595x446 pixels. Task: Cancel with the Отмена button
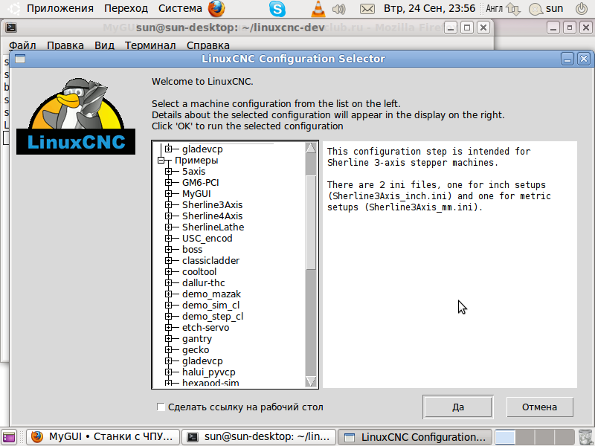(x=540, y=407)
